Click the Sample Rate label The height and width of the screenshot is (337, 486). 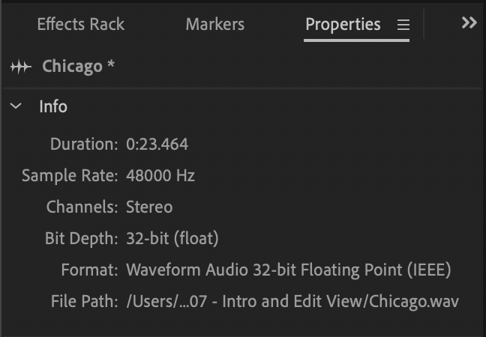70,176
